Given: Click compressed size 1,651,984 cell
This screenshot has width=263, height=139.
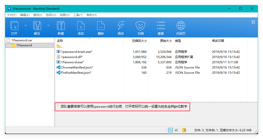Looking at the screenshot, I should 139,52.
